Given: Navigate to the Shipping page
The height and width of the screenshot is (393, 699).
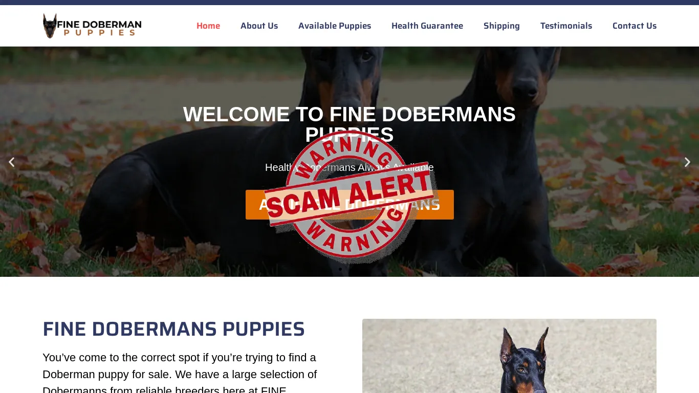Looking at the screenshot, I should click(x=501, y=26).
